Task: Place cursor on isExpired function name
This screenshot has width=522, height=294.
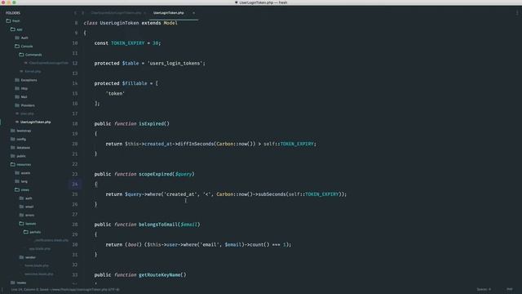Action: [x=152, y=123]
